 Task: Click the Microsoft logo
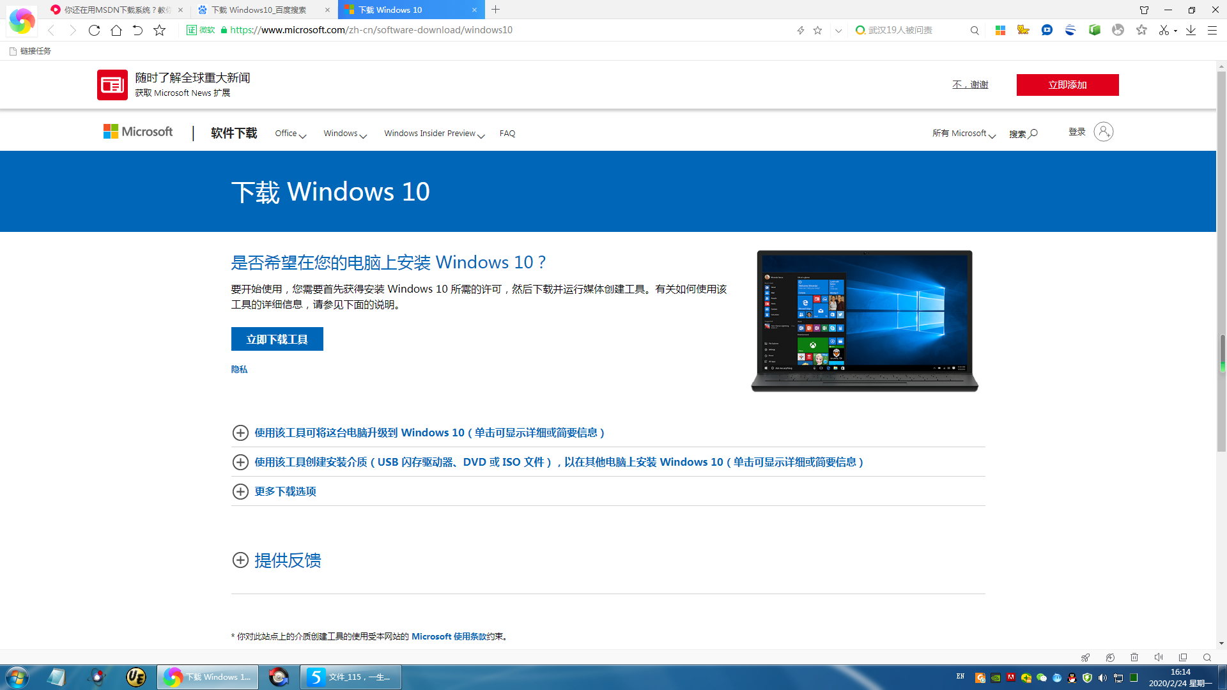[x=138, y=132]
